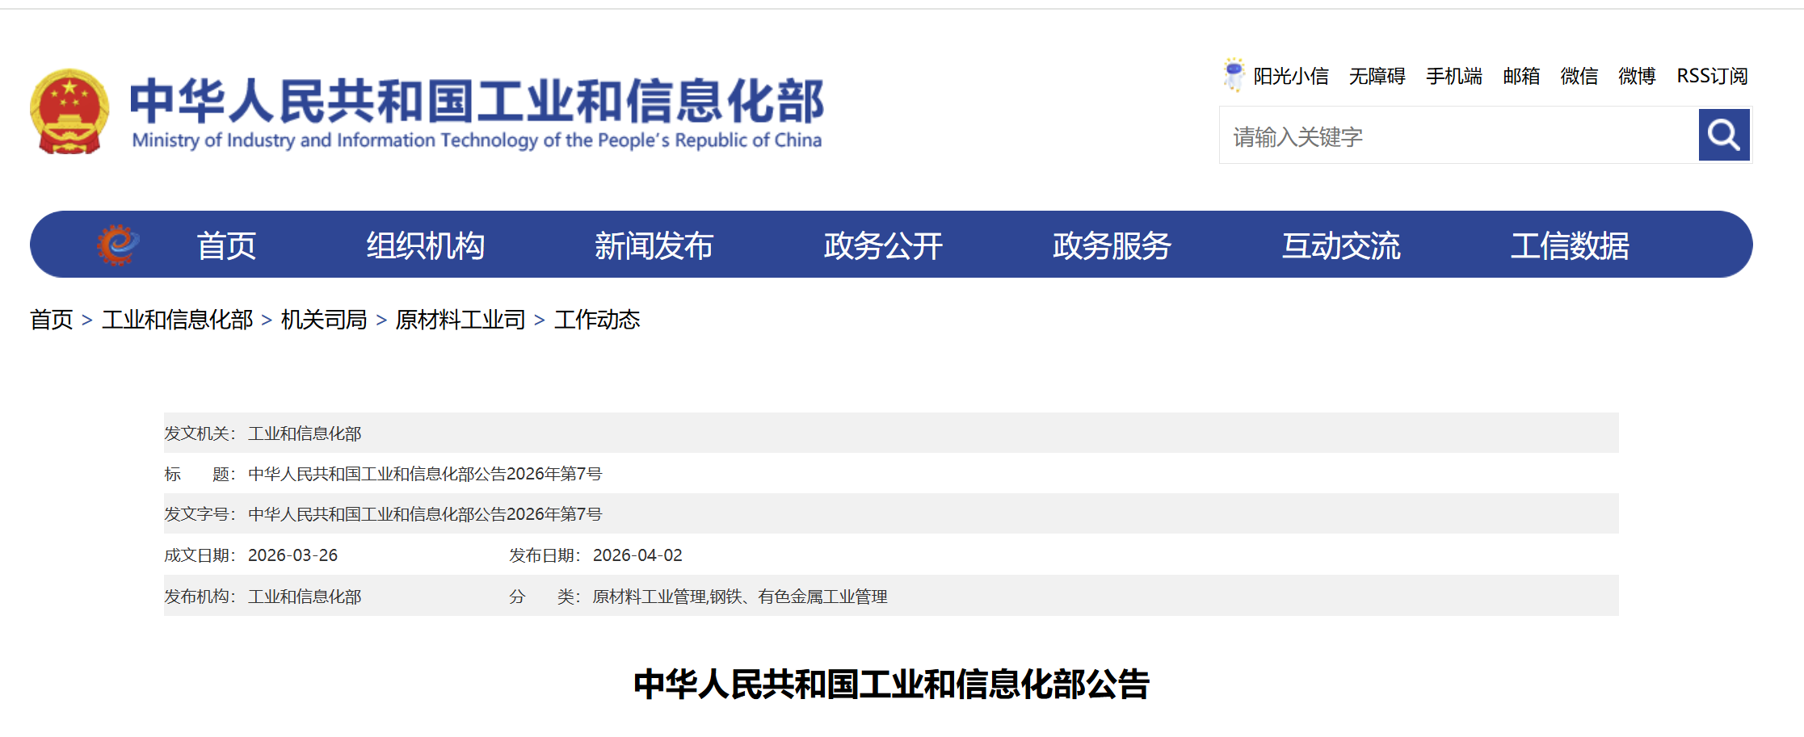This screenshot has height=737, width=1804.
Task: Open the 微博 link
Action: point(1637,76)
